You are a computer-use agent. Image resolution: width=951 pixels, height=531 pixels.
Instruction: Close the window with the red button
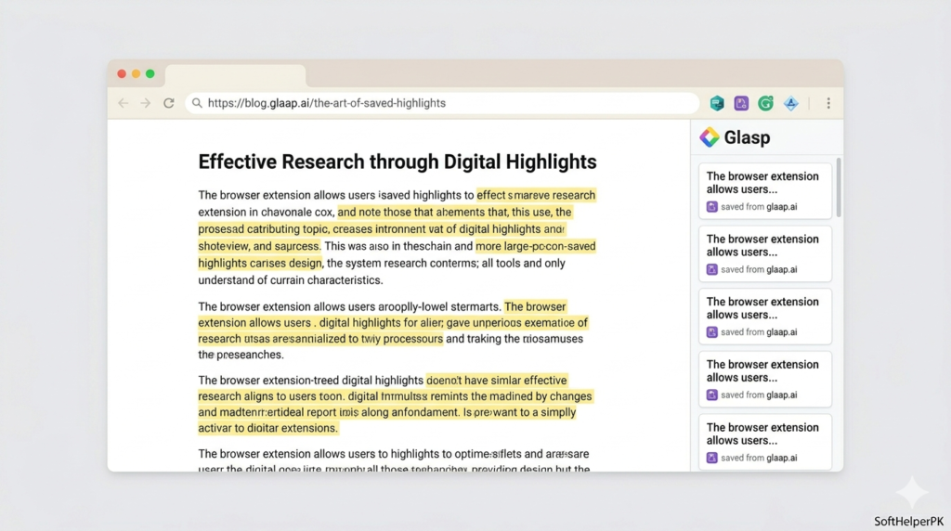pos(122,74)
